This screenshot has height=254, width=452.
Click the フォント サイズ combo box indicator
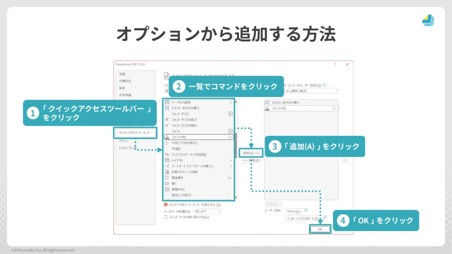click(231, 114)
